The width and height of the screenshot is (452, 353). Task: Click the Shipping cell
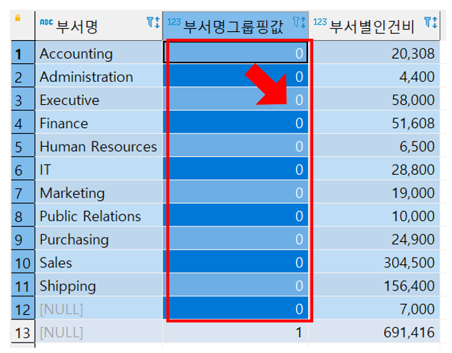(99, 285)
